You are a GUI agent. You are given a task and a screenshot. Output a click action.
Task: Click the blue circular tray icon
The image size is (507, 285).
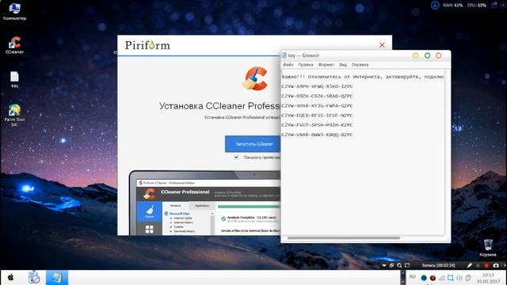point(424,278)
